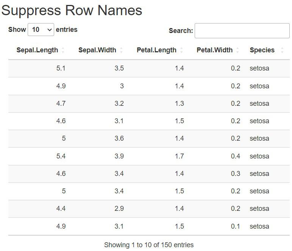The image size is (292, 251).
Task: Select the row with Sepal.Width 3.9
Action: [149, 156]
